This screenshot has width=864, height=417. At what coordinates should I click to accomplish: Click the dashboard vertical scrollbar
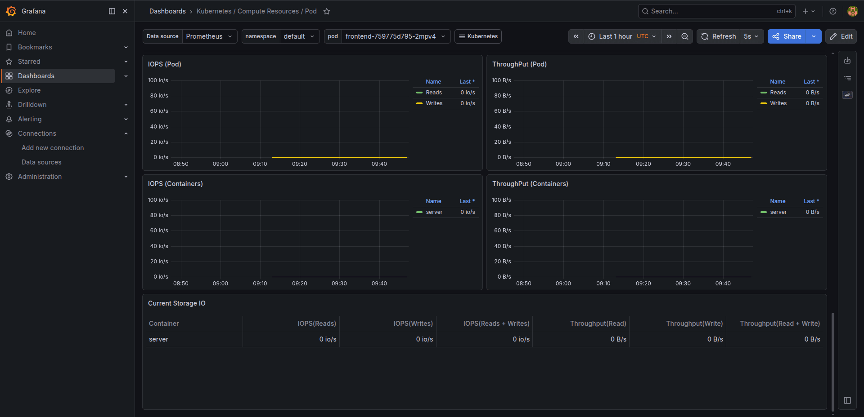[x=833, y=362]
